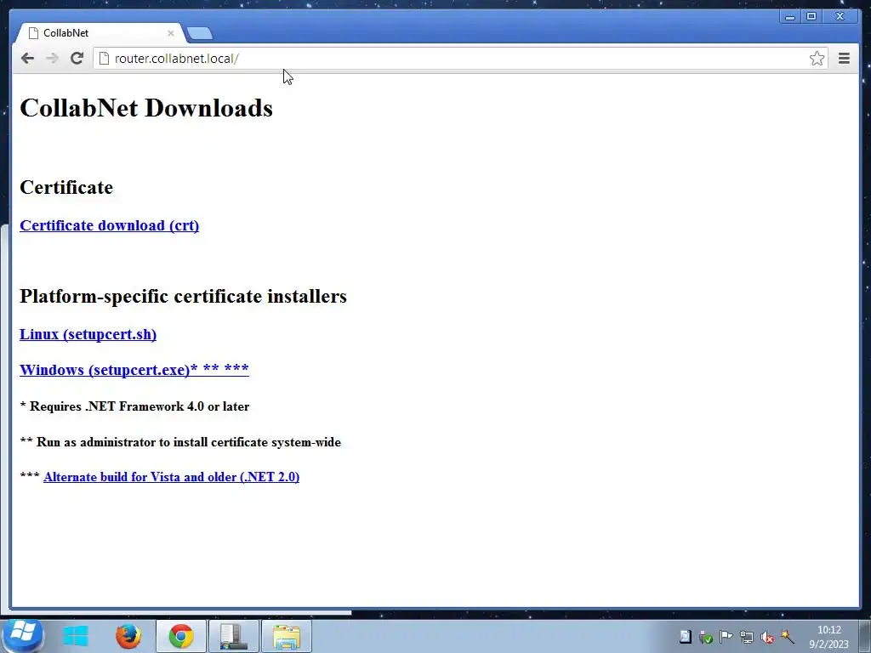Image resolution: width=871 pixels, height=653 pixels.
Task: Click the Requires .NET Framework 4.0 note
Action: click(x=134, y=406)
